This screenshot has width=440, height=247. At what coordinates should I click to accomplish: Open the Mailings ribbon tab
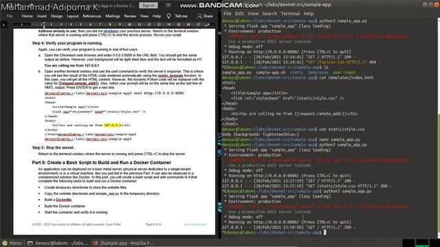coord(113,16)
